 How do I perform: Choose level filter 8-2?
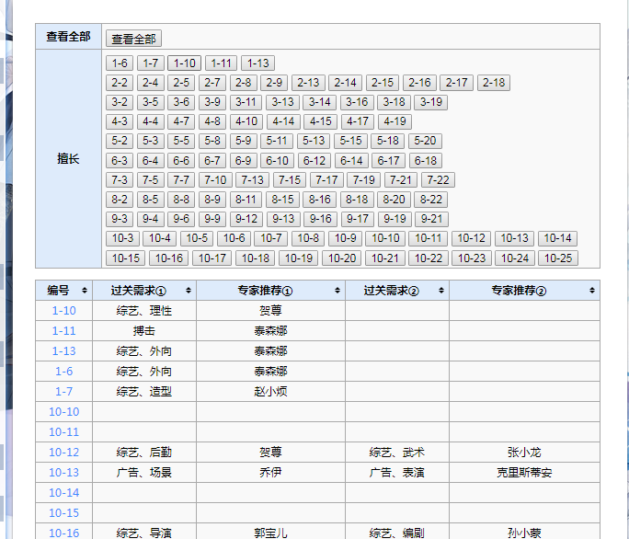pyautogui.click(x=120, y=200)
